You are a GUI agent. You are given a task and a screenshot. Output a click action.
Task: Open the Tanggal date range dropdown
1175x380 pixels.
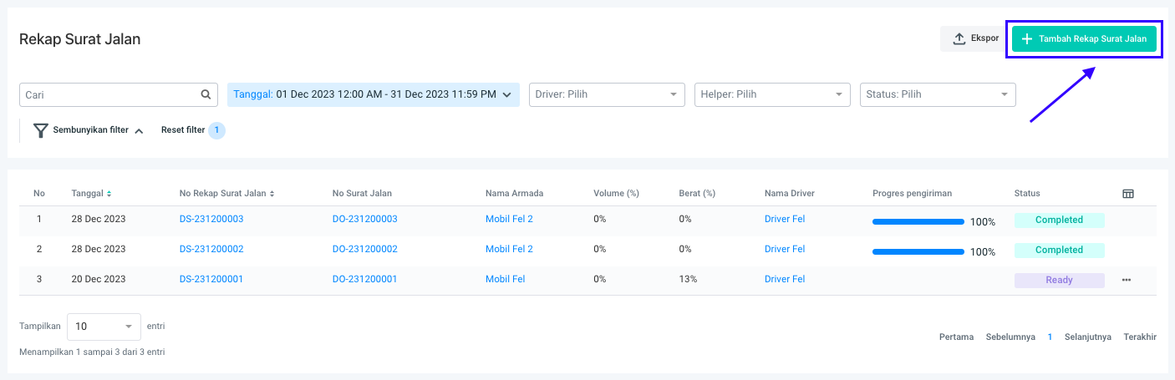tap(373, 94)
